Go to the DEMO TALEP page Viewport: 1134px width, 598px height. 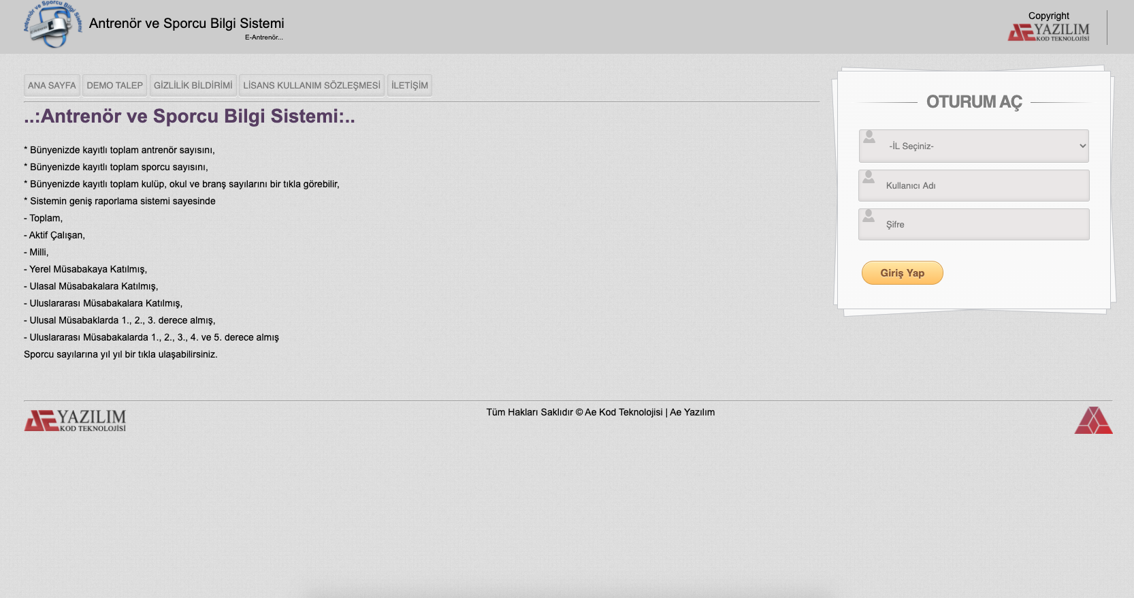(114, 85)
